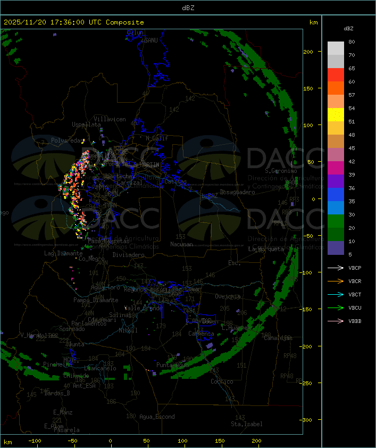Click the Lag.Diamante map label

tap(63, 253)
